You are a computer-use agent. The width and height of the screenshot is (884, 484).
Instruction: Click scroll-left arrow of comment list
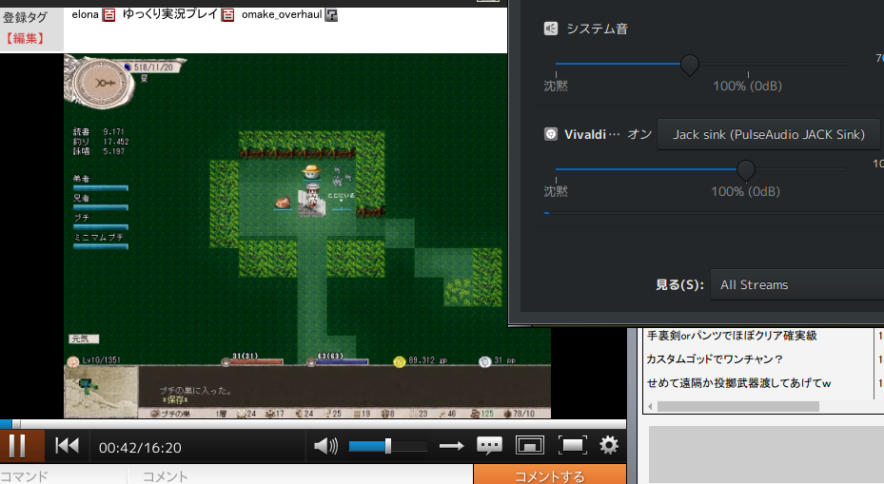[x=650, y=406]
